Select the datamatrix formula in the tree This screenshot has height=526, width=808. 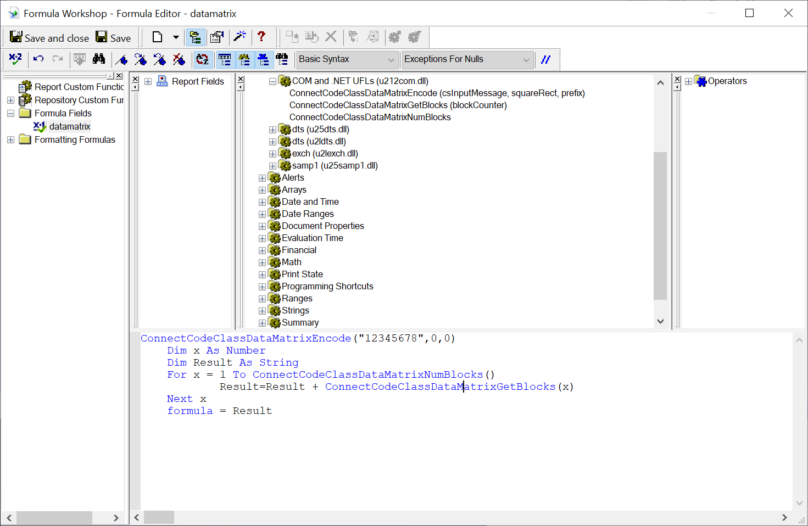70,126
